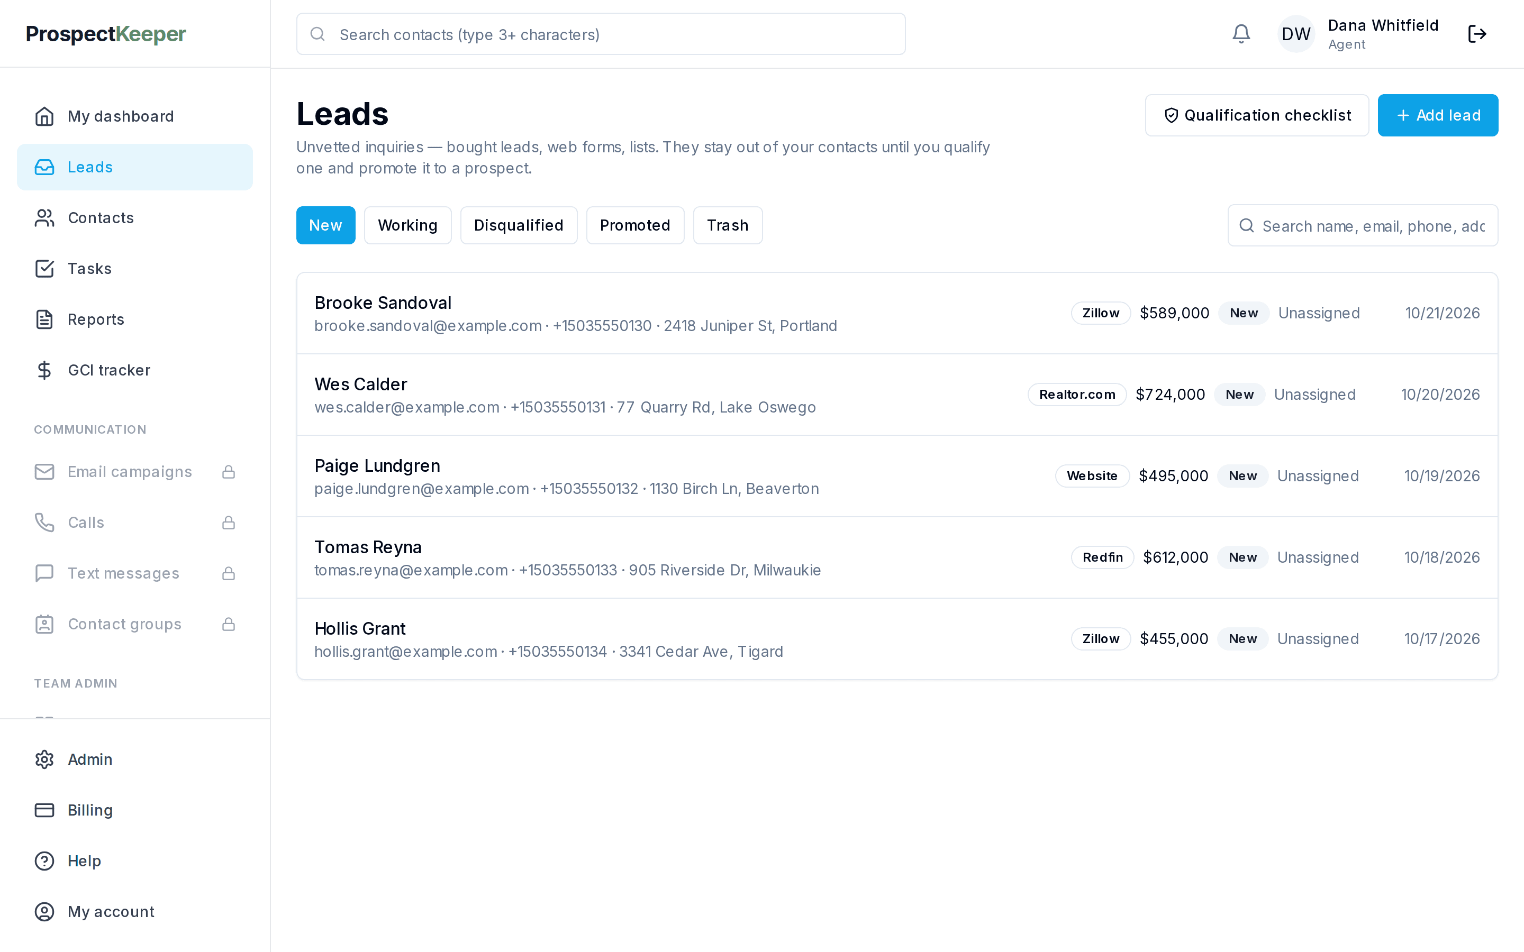Click the Realtor.com source badge
Screen dimensions: 1524x952
1077,395
